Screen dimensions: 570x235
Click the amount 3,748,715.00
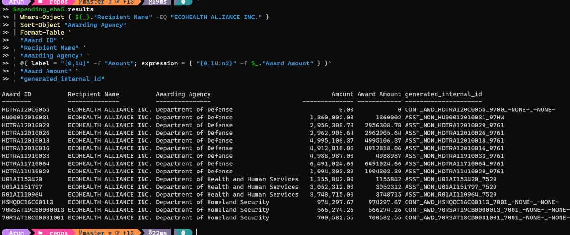(332, 194)
